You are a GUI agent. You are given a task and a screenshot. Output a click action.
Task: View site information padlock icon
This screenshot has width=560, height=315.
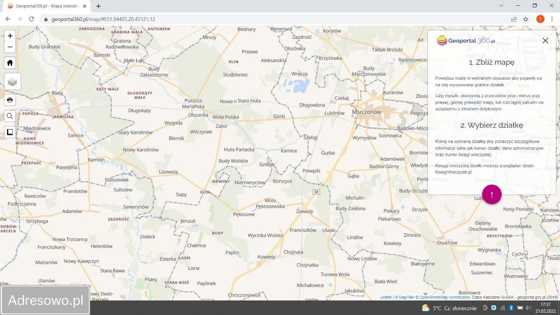pos(45,19)
